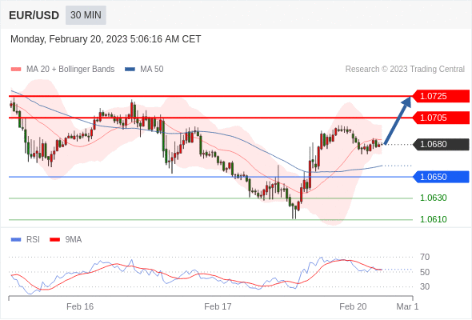Click the RSI 70 axis value

tap(425, 257)
